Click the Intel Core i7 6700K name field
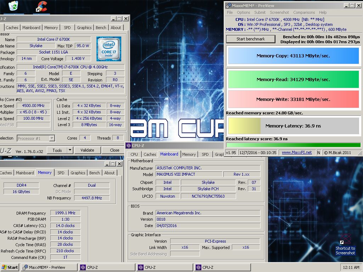Image resolution: width=363 pixels, height=272 pixels. (54, 39)
